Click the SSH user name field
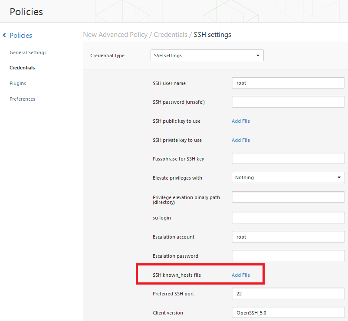 coord(288,83)
